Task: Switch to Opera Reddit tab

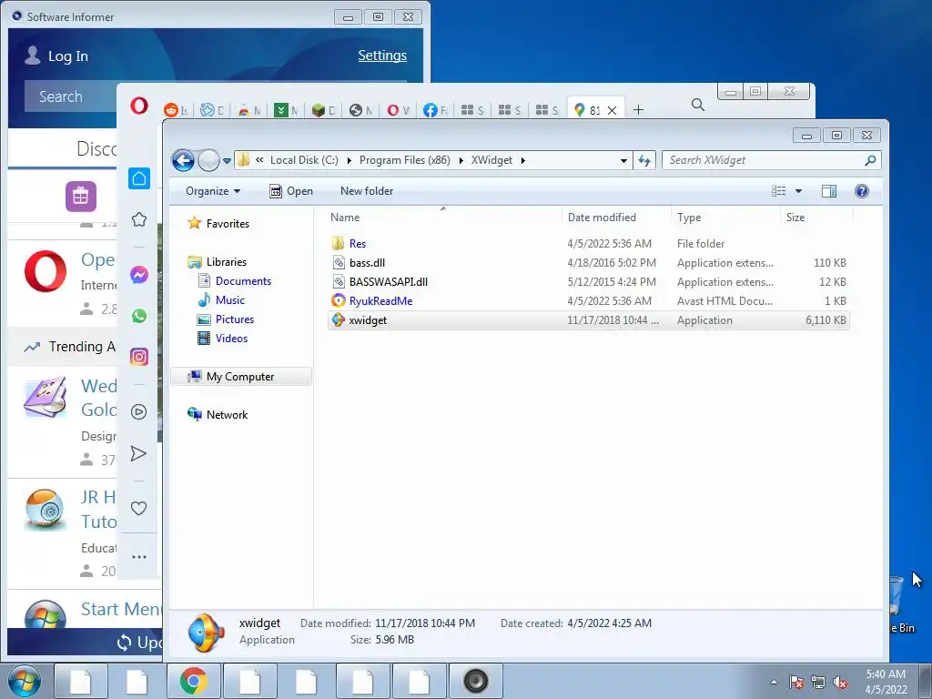Action: click(x=176, y=110)
